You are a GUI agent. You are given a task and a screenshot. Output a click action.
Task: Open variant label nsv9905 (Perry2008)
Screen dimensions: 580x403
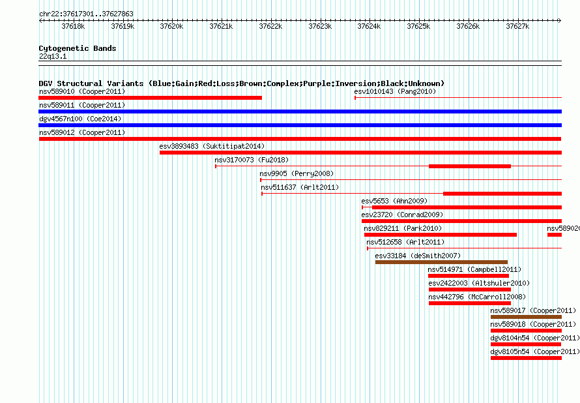[297, 173]
